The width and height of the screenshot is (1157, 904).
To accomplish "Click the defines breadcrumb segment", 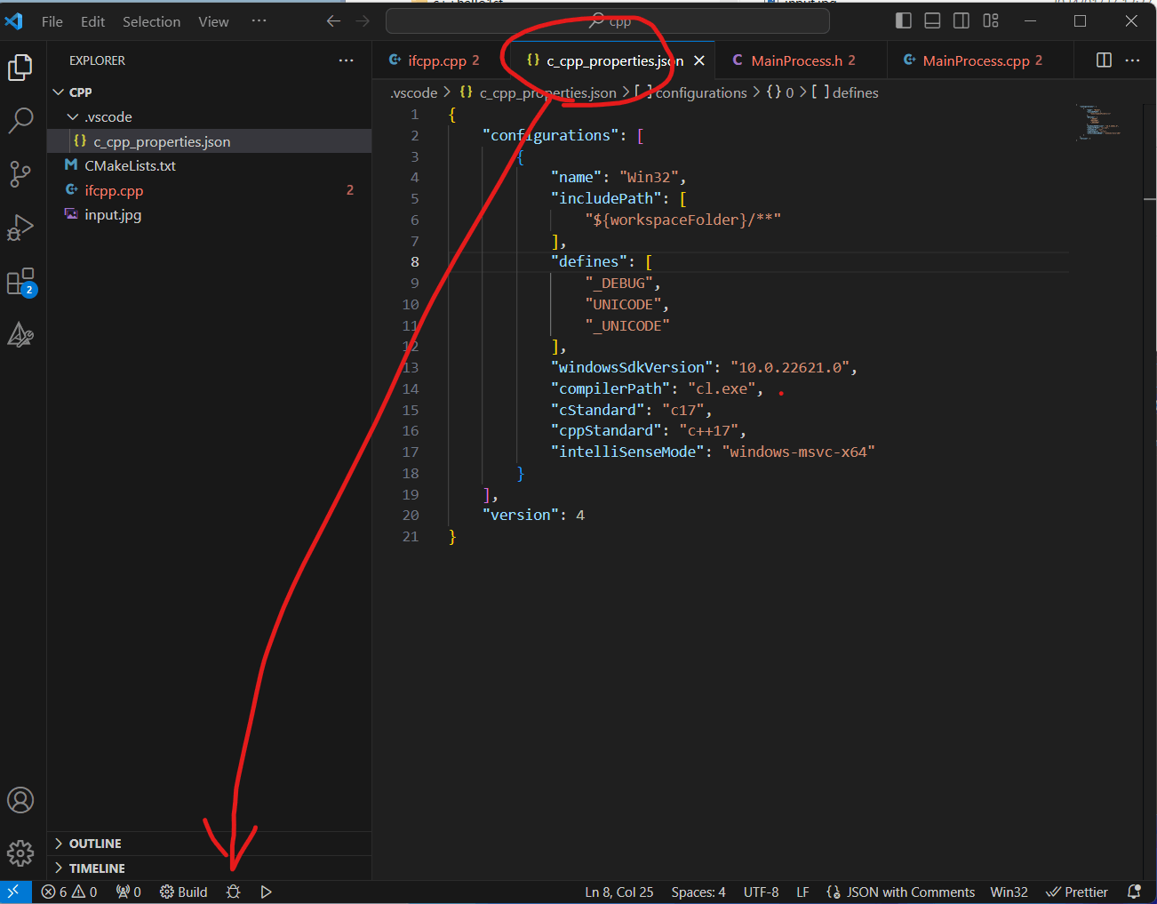I will coord(845,92).
